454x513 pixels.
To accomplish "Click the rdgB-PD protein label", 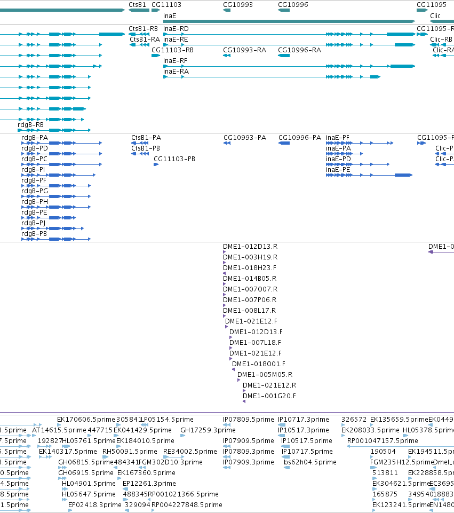I will tap(35, 148).
